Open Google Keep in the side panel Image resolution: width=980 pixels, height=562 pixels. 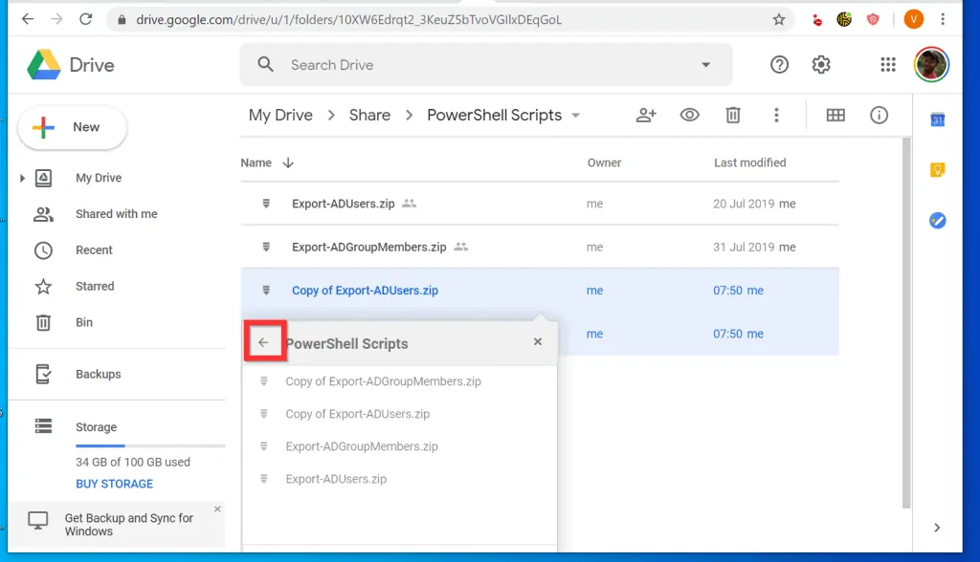click(x=937, y=169)
